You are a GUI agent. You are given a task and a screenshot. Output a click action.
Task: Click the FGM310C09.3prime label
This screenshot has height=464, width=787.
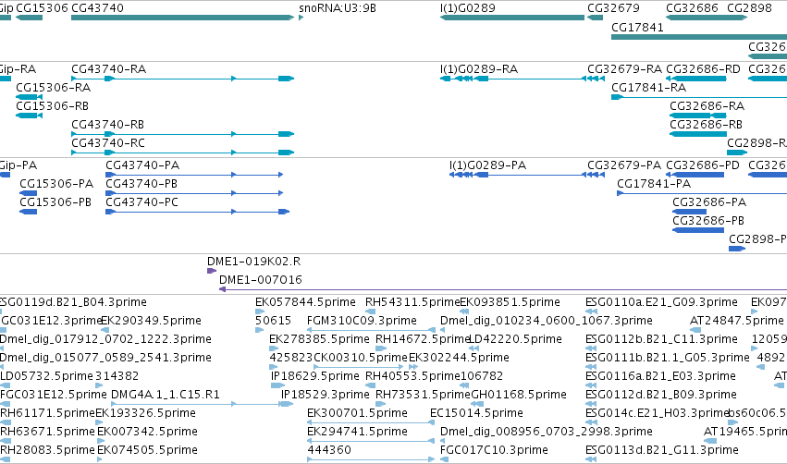point(362,321)
